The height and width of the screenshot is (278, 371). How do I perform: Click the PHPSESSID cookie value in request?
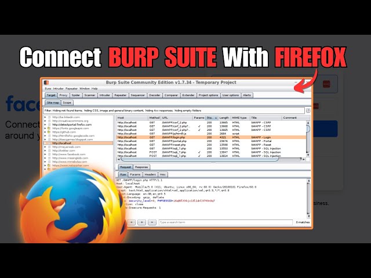tap(194, 201)
